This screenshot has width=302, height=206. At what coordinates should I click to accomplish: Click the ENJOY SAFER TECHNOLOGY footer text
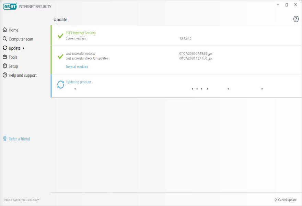22,200
